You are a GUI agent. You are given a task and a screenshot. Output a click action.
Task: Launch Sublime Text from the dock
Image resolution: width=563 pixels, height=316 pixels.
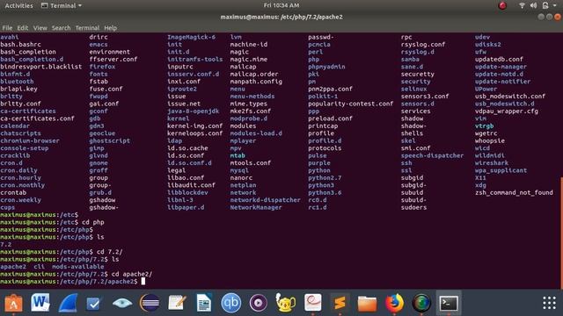pyautogui.click(x=340, y=303)
